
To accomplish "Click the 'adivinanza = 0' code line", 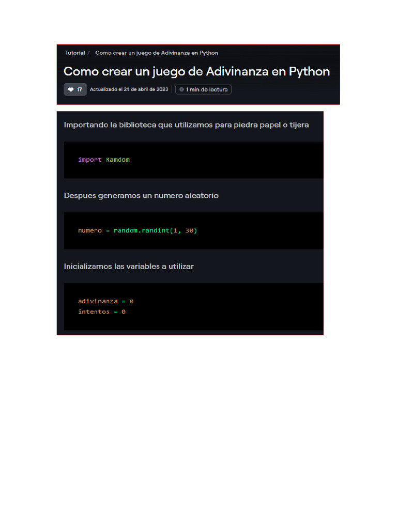I will [105, 301].
